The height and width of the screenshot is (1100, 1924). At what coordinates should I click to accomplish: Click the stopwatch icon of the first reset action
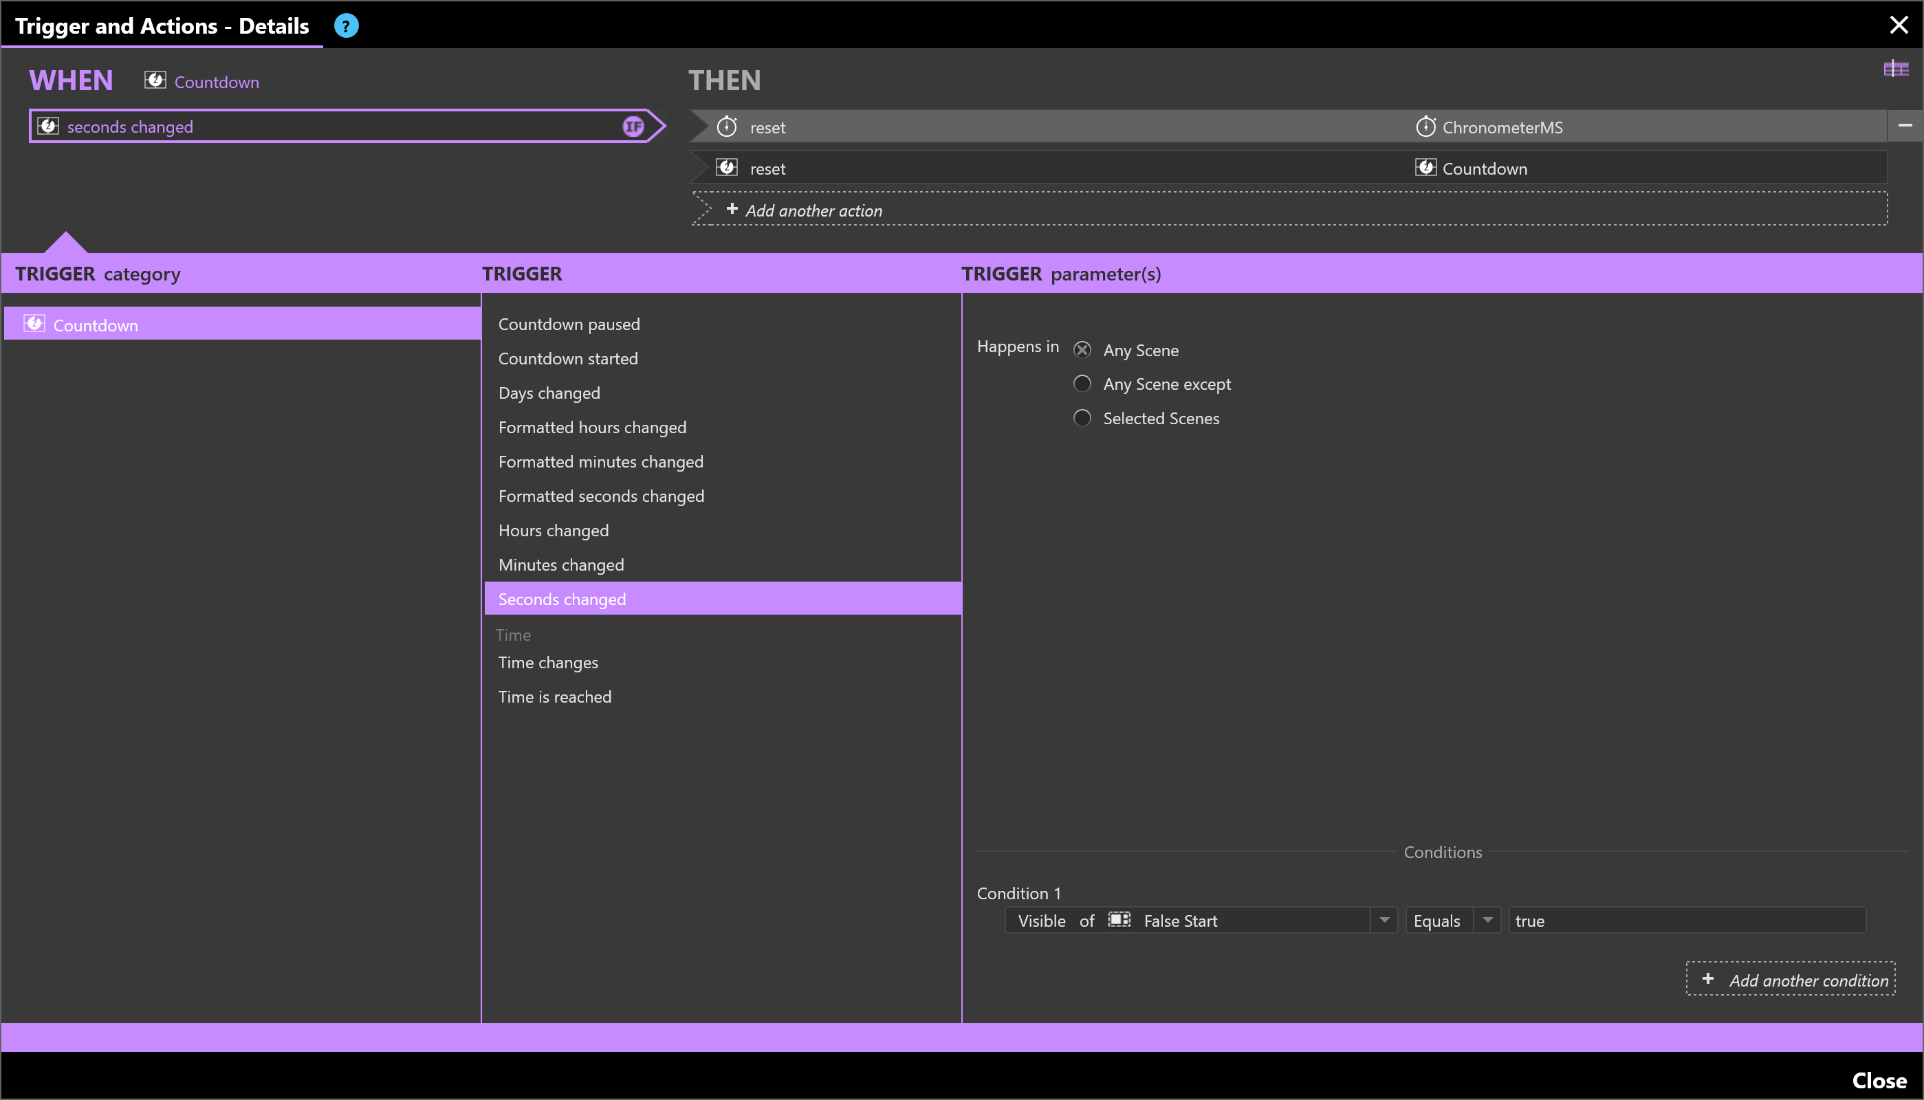pos(727,126)
